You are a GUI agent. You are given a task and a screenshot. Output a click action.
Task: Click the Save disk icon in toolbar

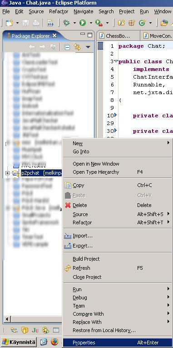pos(26,23)
